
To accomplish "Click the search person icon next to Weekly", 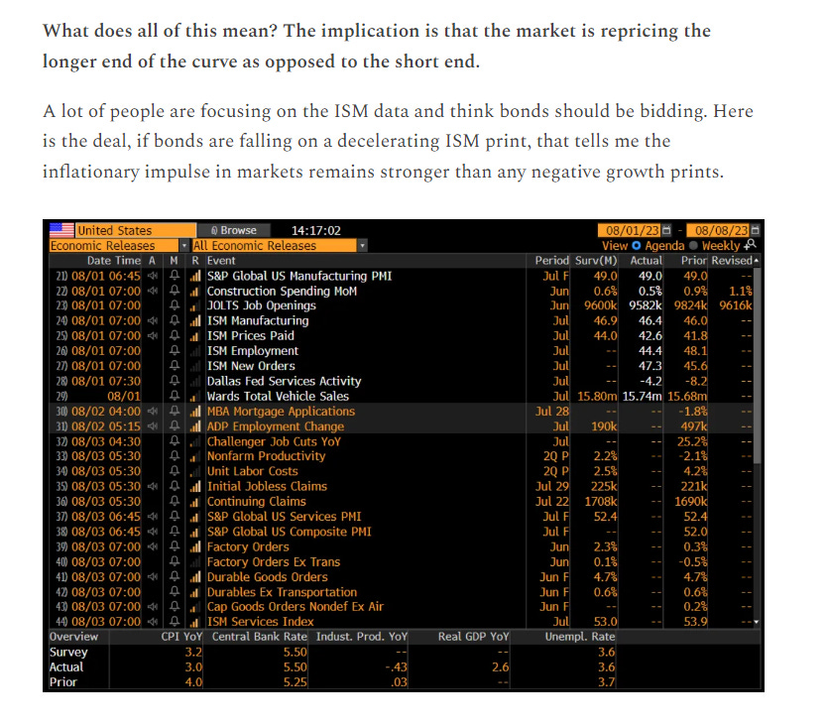I will tap(751, 244).
